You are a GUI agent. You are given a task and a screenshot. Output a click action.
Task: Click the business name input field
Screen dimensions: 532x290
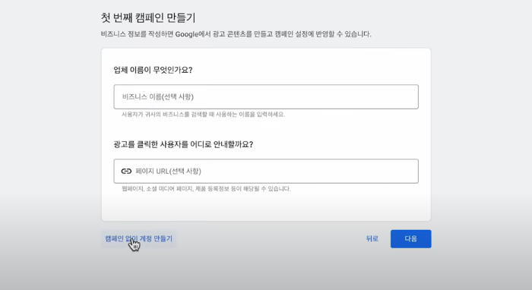[x=266, y=97]
